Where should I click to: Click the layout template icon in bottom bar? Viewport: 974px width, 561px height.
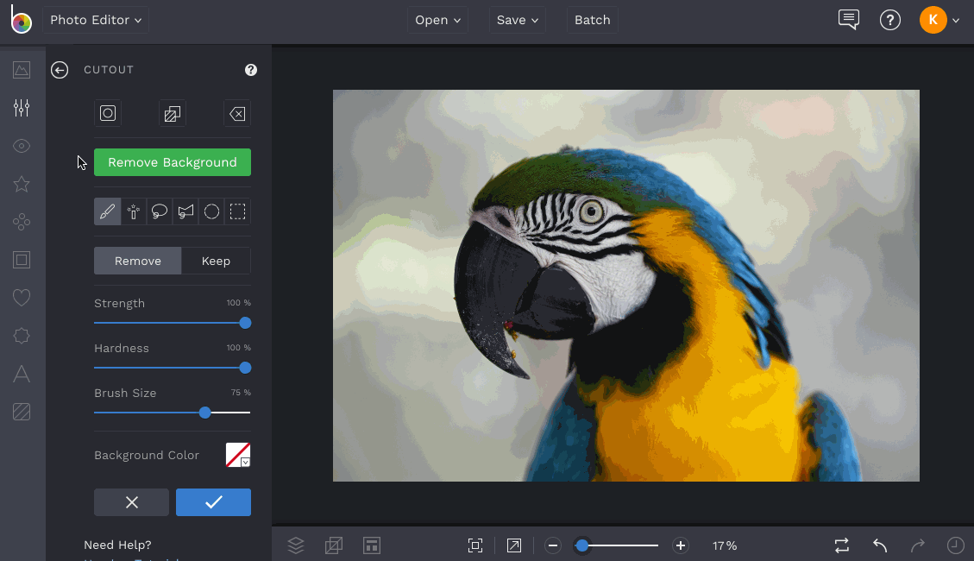point(372,545)
